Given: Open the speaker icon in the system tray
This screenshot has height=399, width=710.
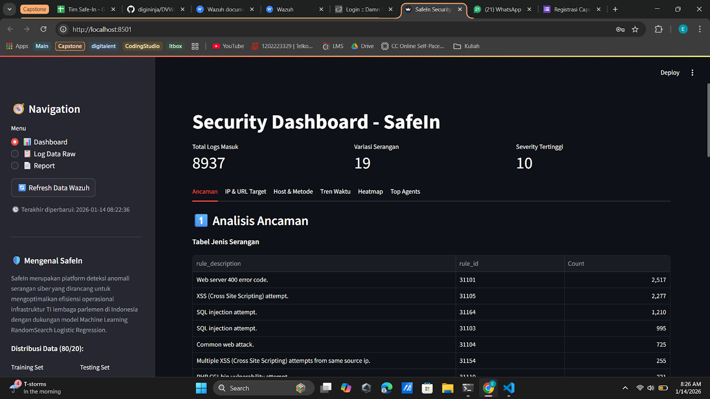Looking at the screenshot, I should tap(651, 388).
